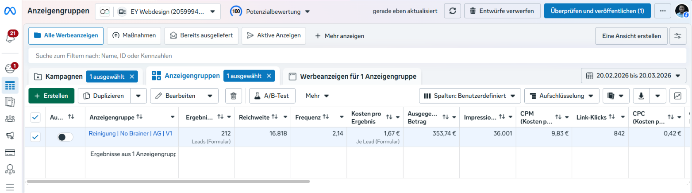Open notifications bell with 21 badge
The image size is (692, 193).
coord(10,37)
